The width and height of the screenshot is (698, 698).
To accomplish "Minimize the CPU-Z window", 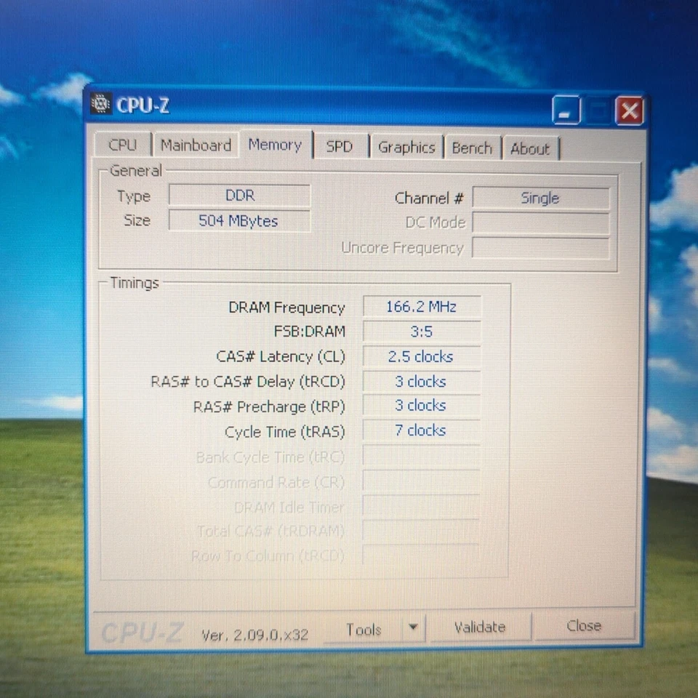I will (x=566, y=111).
